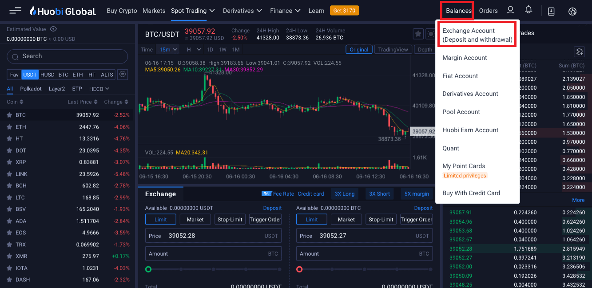592x288 pixels.
Task: Star the IOTA coin row
Action: (x=9, y=268)
